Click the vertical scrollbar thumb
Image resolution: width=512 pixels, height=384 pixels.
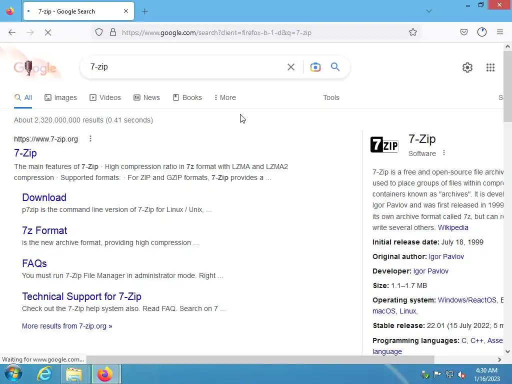pos(507,86)
